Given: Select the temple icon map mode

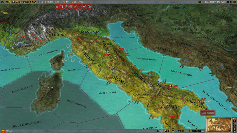Looking at the screenshot, I should coord(234,126).
